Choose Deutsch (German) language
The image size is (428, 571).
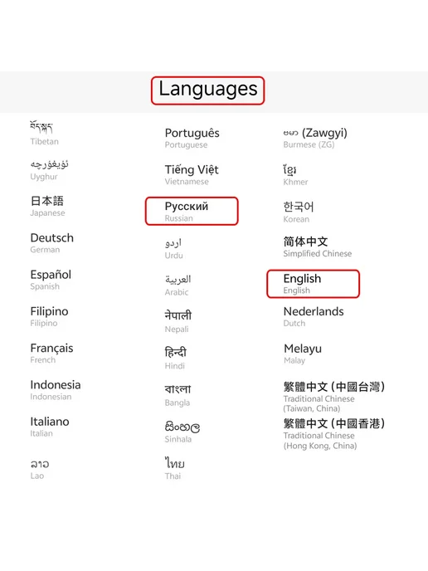tap(52, 243)
